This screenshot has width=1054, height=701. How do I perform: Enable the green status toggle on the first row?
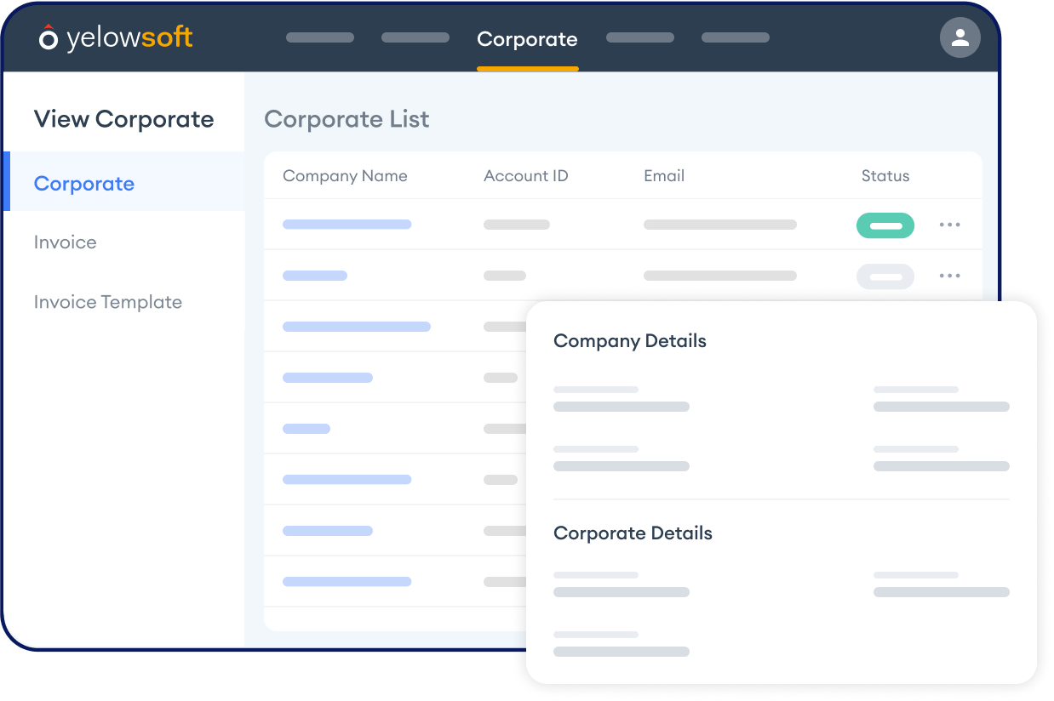885,225
